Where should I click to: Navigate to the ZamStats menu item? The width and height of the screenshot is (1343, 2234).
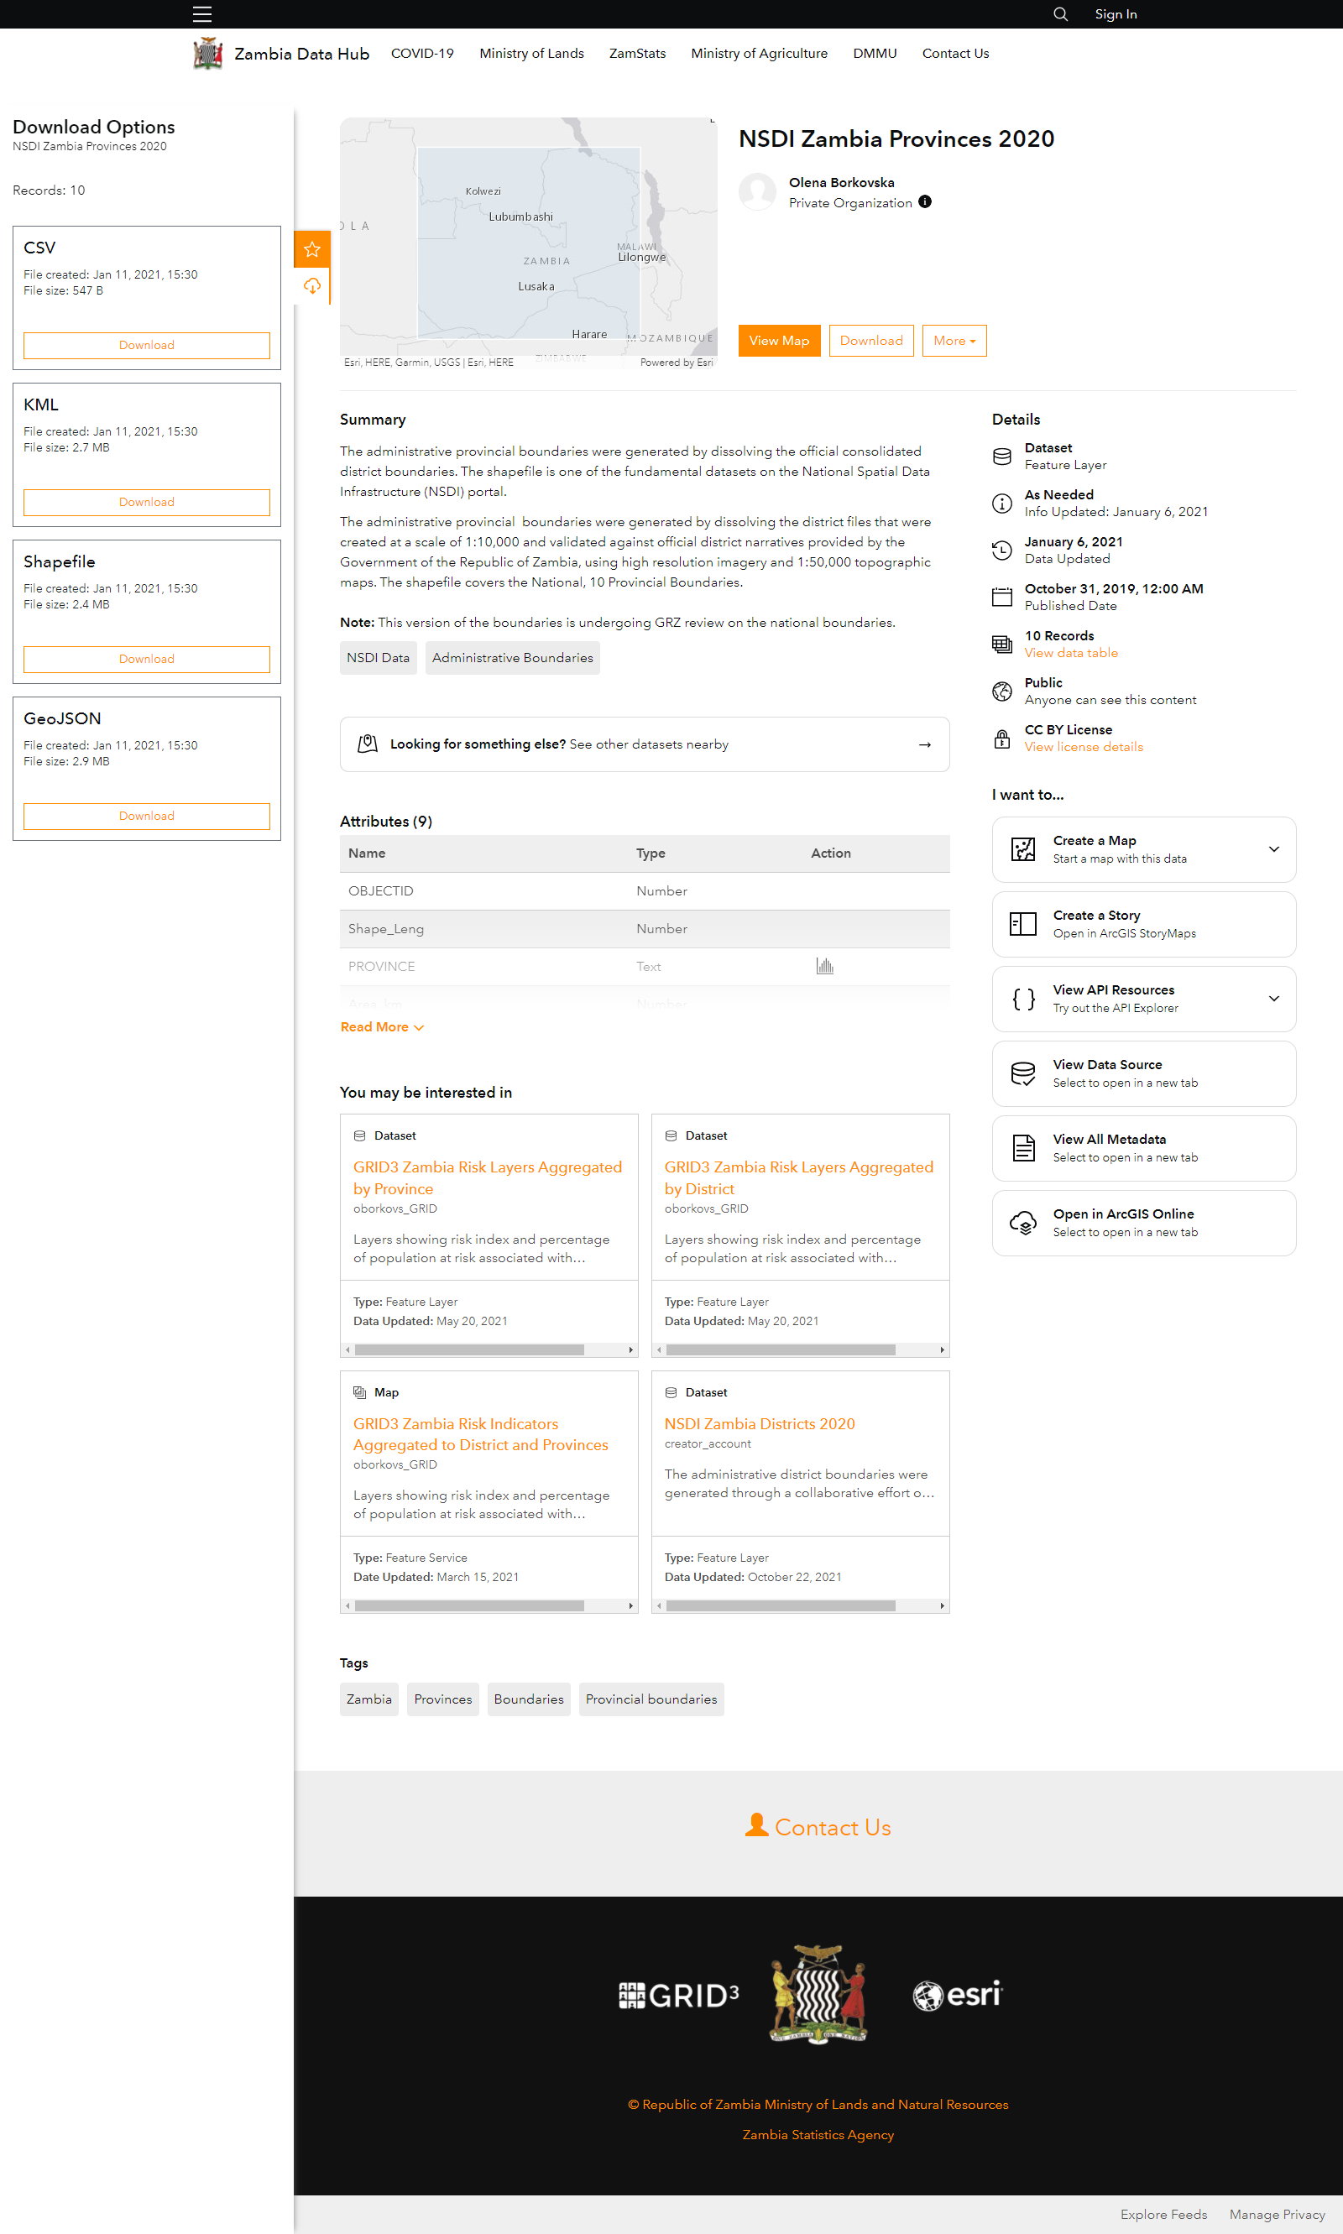tap(636, 54)
